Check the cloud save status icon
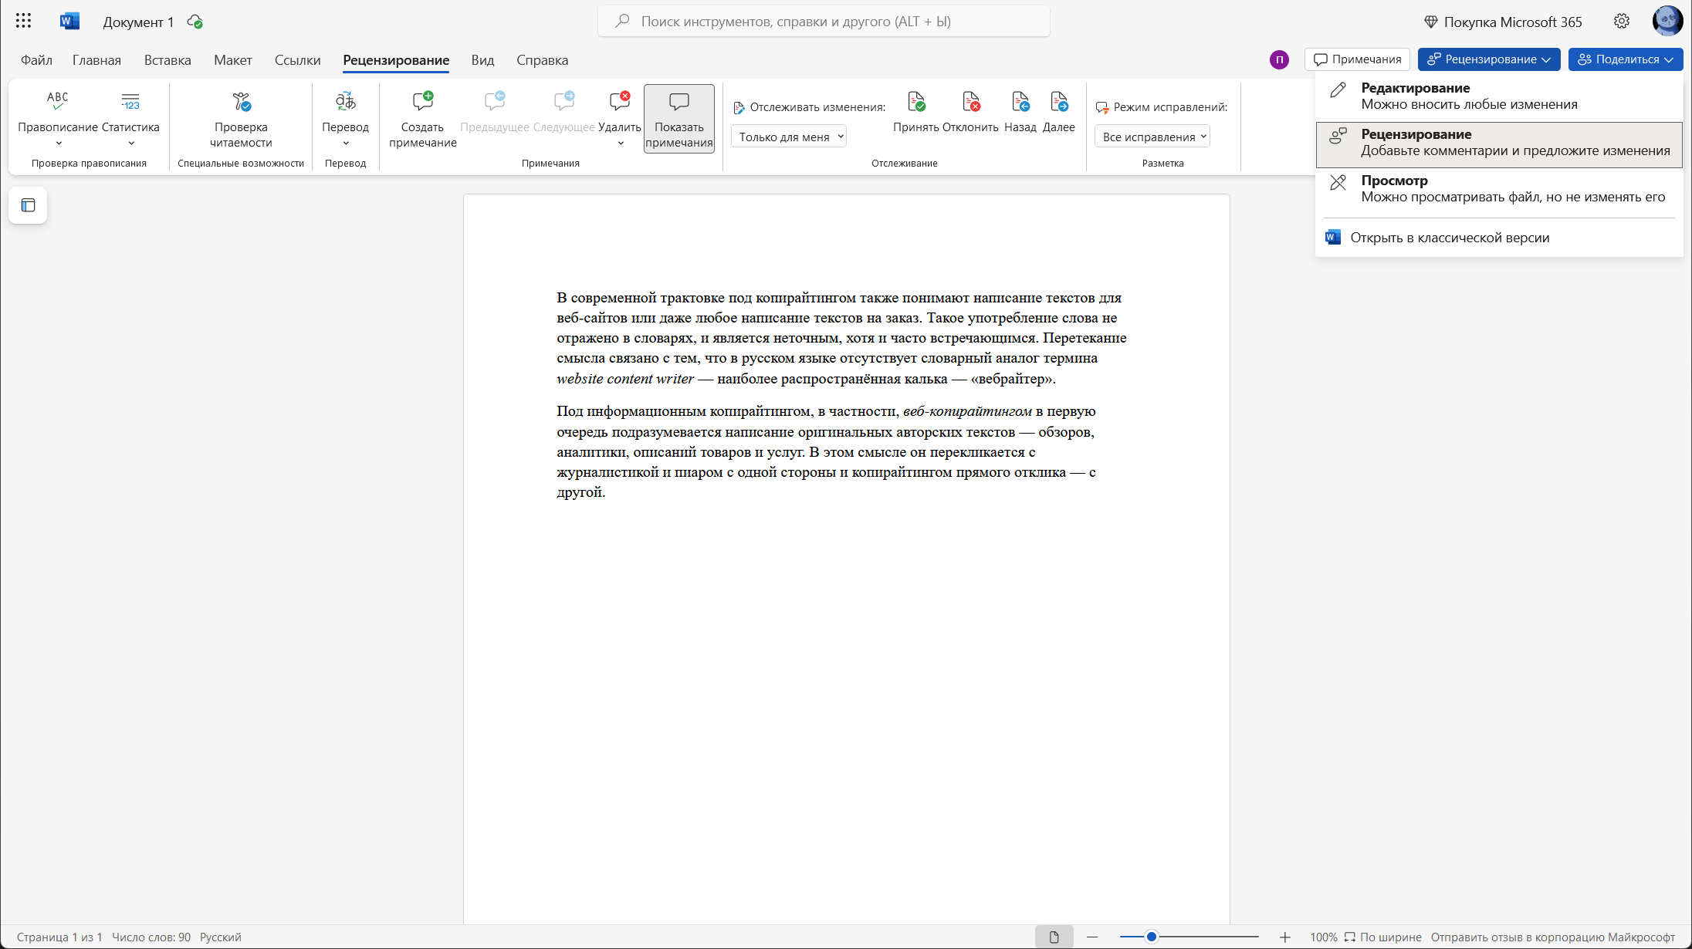The height and width of the screenshot is (949, 1692). [195, 22]
